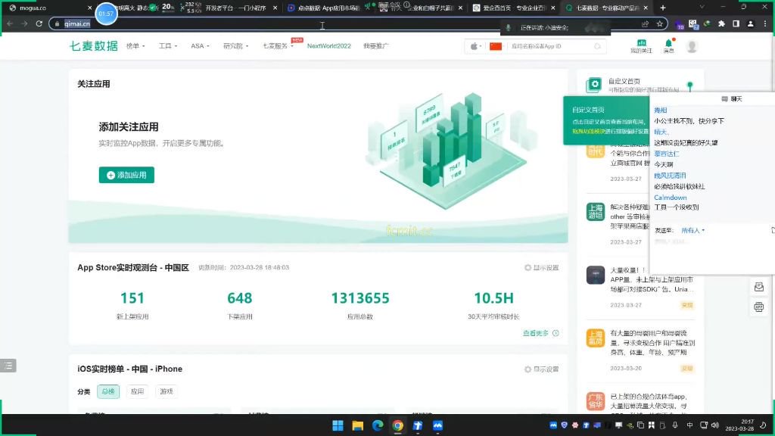Open the 广东省华 post icon
Screen dimensions: 775x436
click(595, 401)
